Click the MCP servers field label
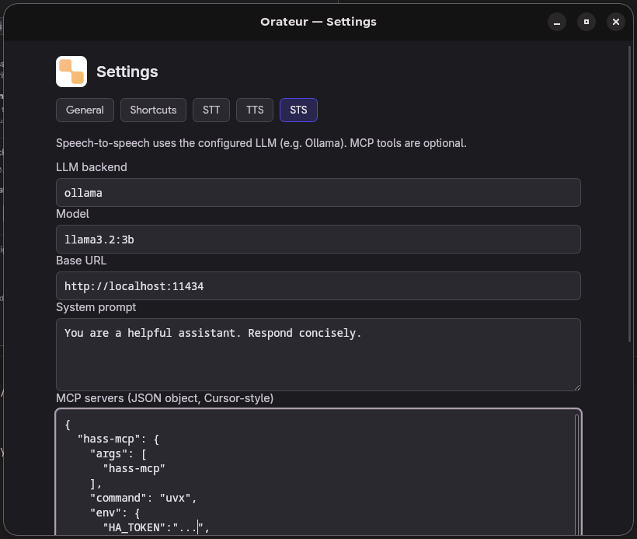Viewport: 637px width, 539px height. point(165,398)
